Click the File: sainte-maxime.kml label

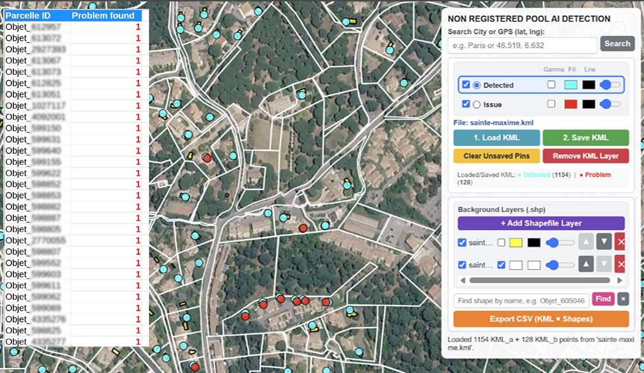point(493,123)
